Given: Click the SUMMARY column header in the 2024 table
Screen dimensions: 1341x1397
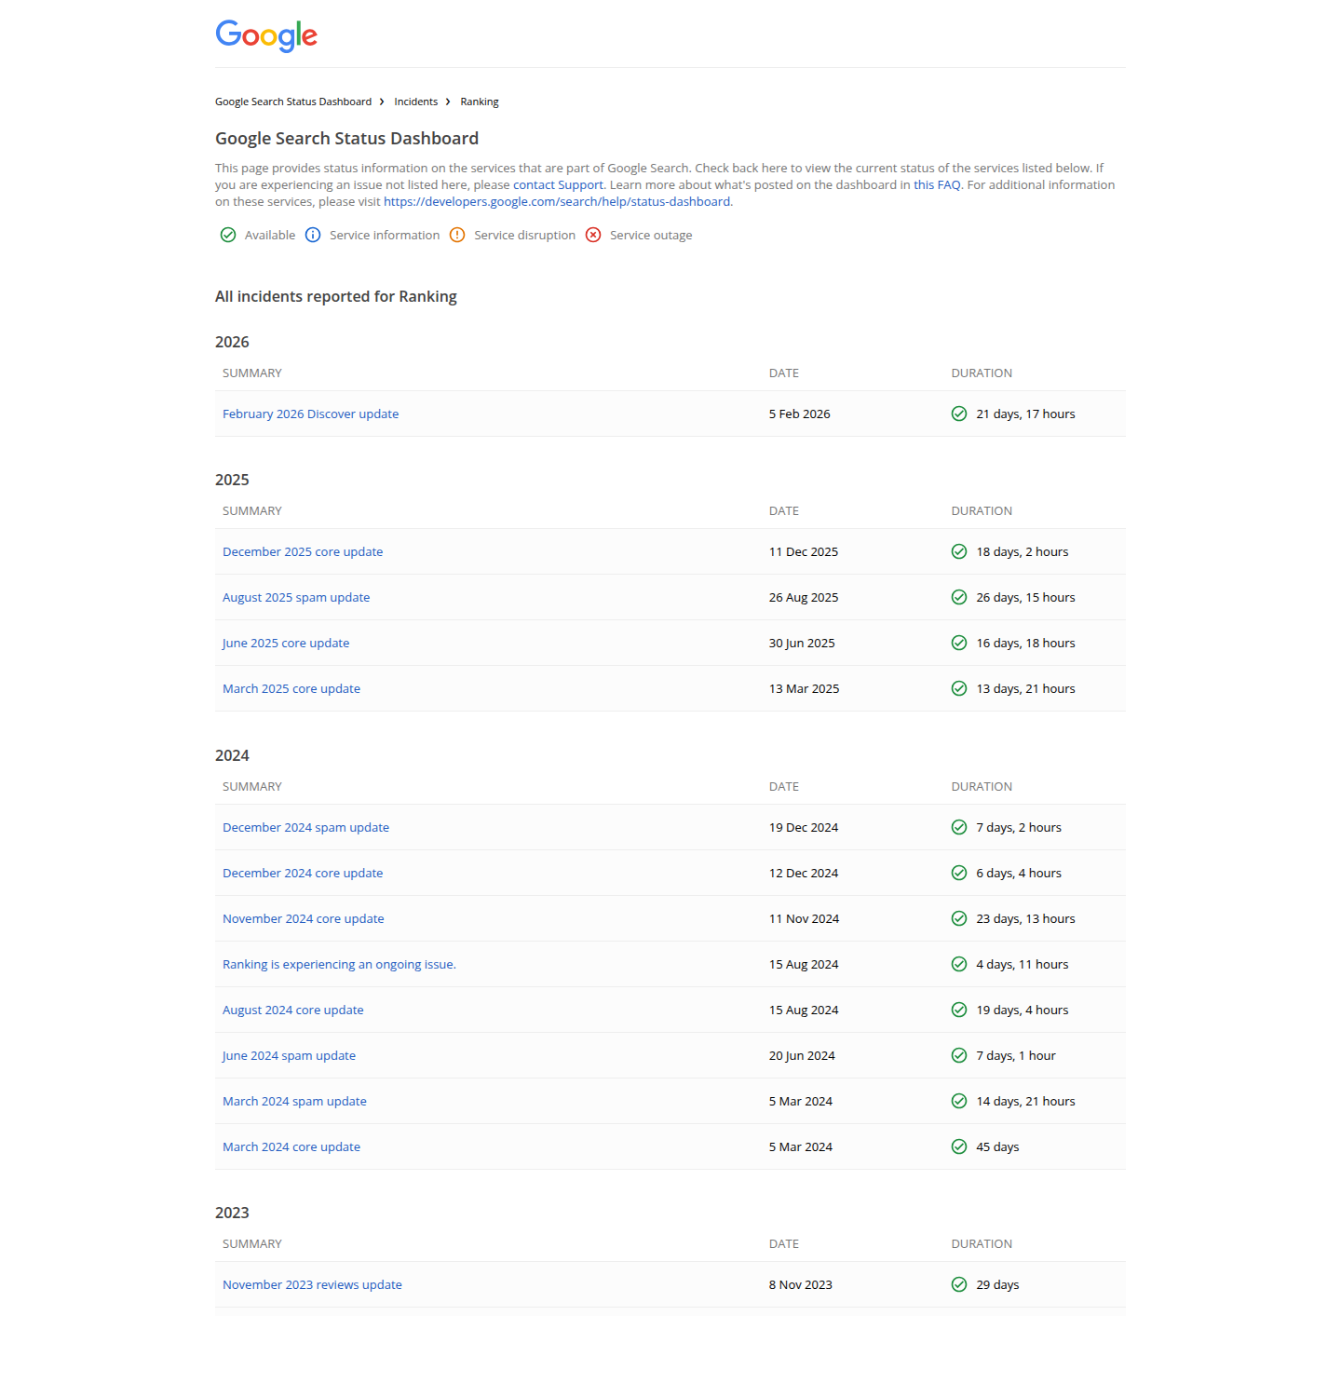Looking at the screenshot, I should (251, 786).
